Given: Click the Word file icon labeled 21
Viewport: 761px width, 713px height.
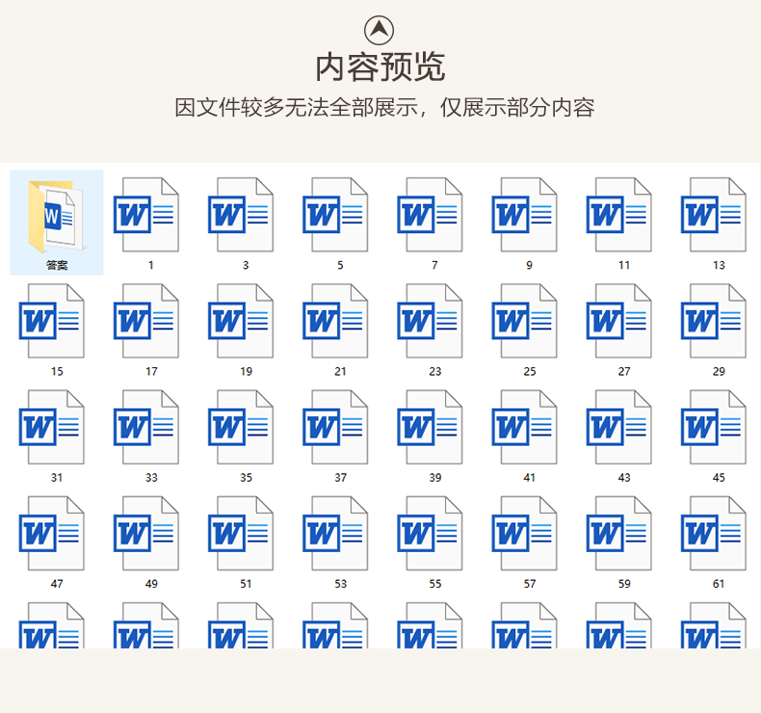Looking at the screenshot, I should pos(335,321).
